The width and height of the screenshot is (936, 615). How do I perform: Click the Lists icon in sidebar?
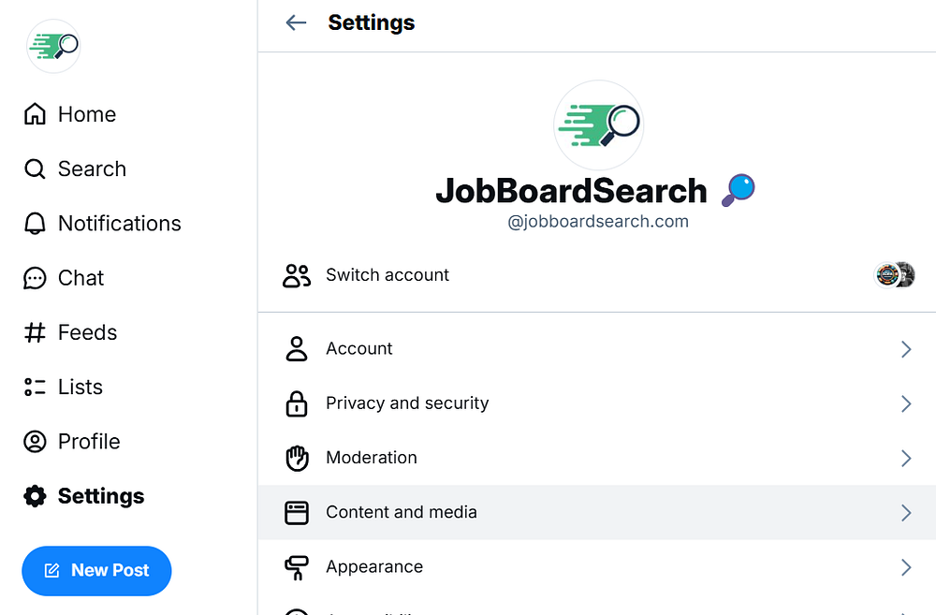point(35,388)
